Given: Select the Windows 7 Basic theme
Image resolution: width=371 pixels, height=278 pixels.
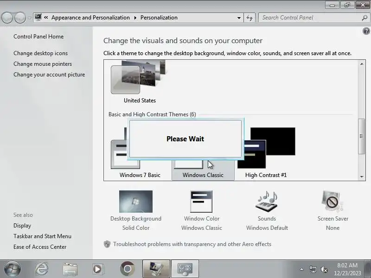Looking at the screenshot, I should tap(140, 175).
